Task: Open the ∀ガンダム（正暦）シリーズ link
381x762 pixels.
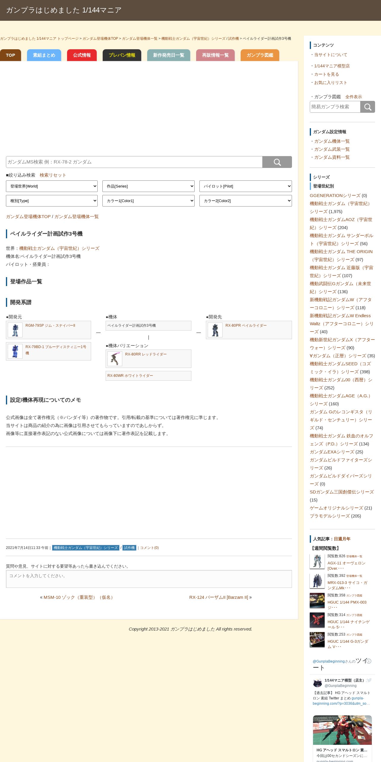Action: pos(338,356)
